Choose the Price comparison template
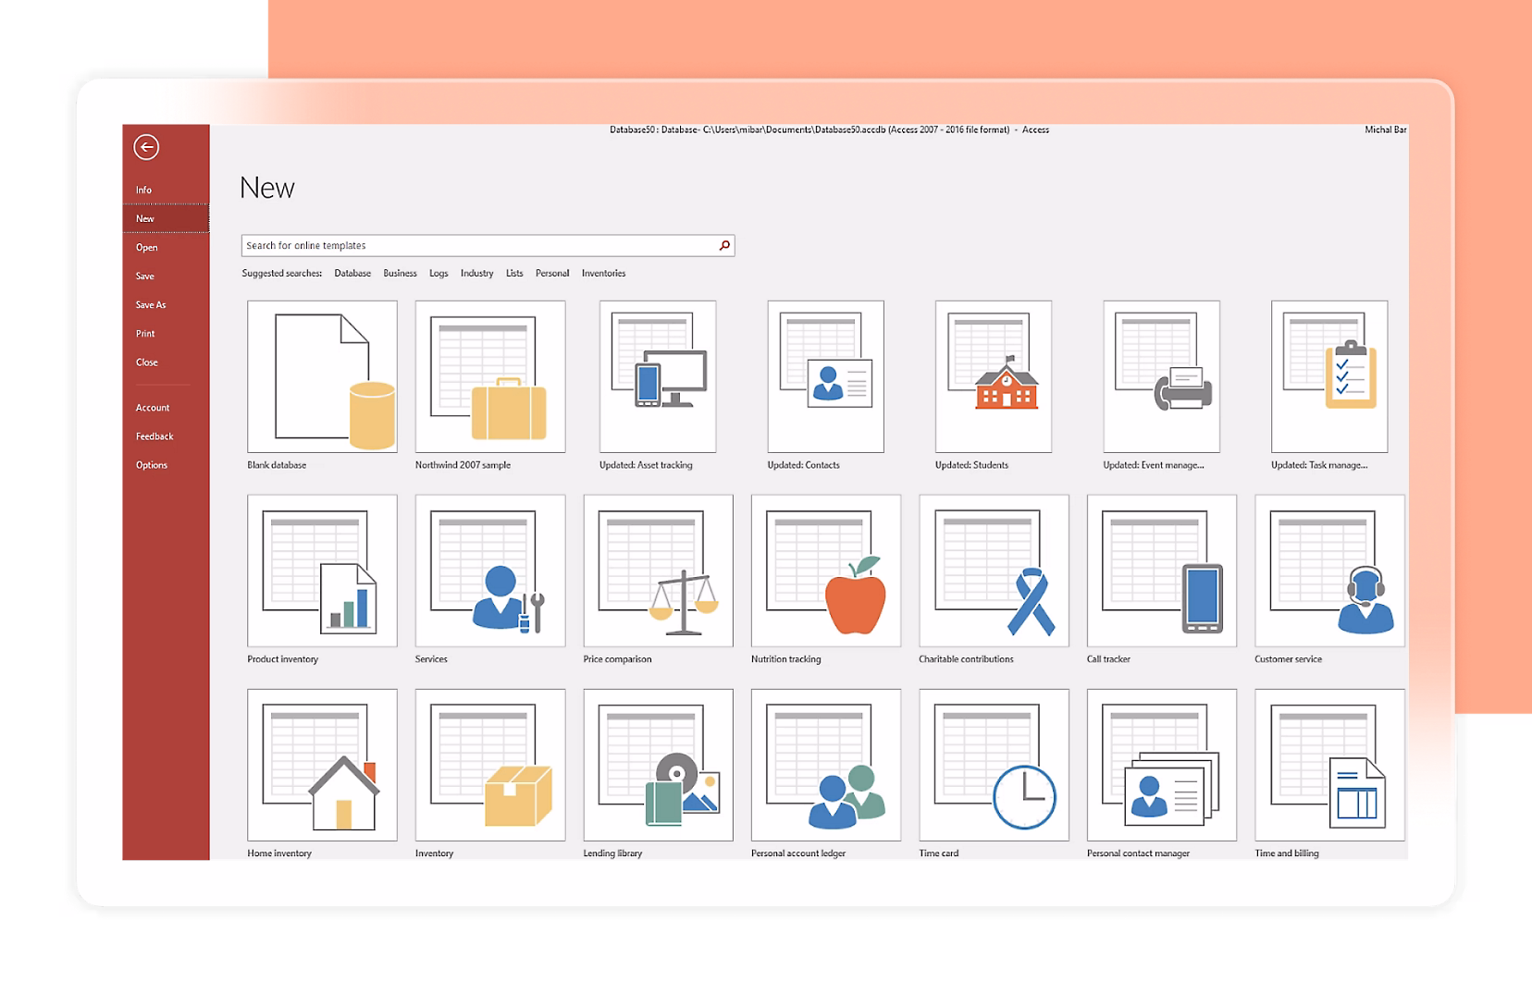This screenshot has width=1532, height=982. point(657,571)
